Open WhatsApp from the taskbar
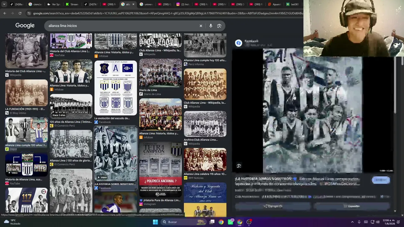 tap(230, 222)
